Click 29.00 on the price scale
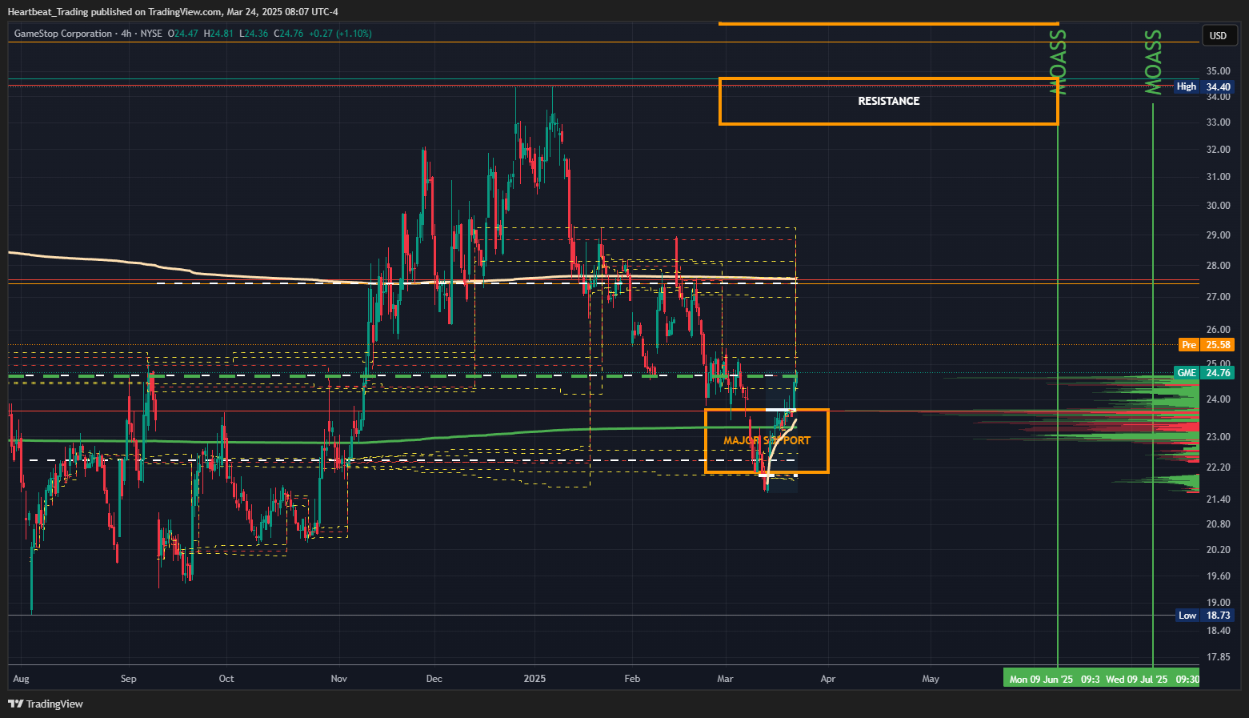 pyautogui.click(x=1219, y=235)
